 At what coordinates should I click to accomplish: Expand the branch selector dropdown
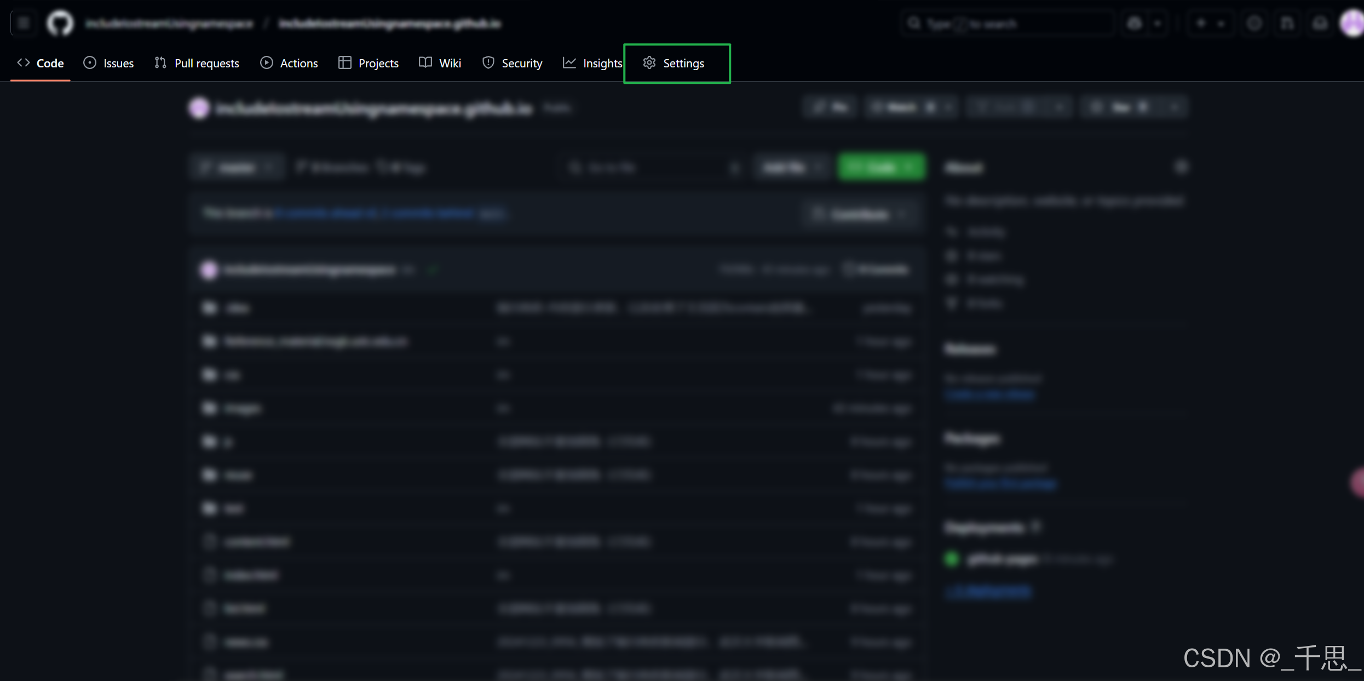pos(237,168)
